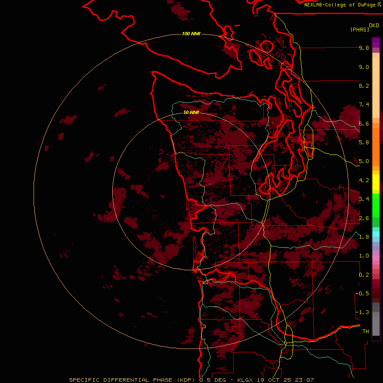This screenshot has width=383, height=383.
Task: Pick the peach segment near 8.2
Action: [x=376, y=87]
